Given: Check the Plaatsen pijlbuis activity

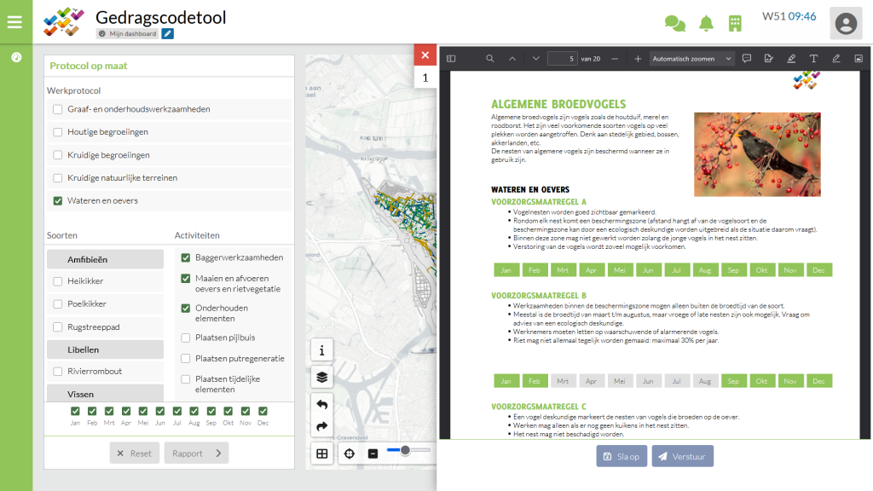Looking at the screenshot, I should (185, 336).
